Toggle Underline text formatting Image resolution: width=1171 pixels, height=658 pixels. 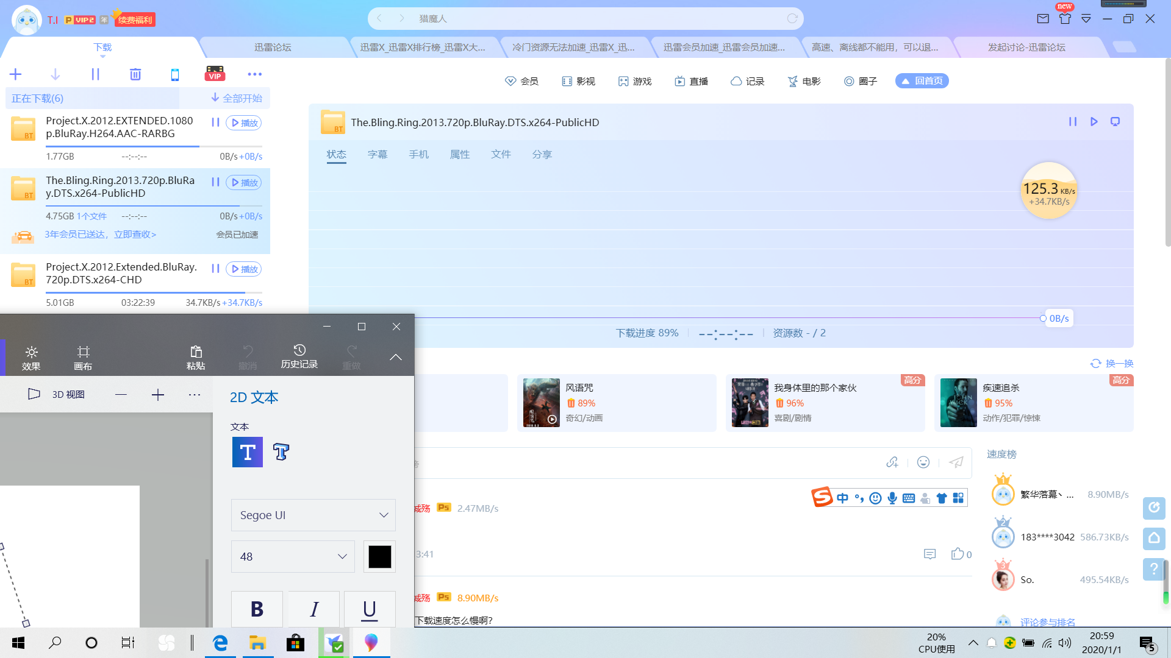pyautogui.click(x=370, y=609)
